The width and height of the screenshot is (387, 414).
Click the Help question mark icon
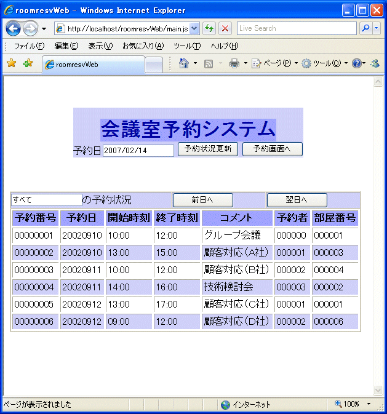point(356,63)
